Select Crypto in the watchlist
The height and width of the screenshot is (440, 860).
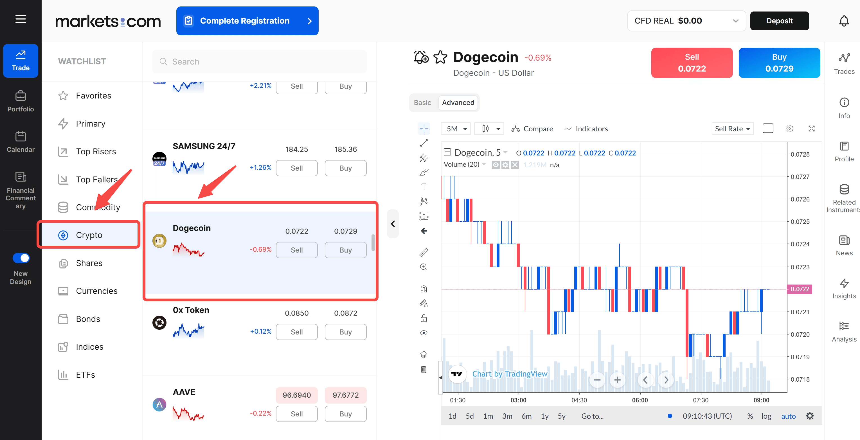click(89, 235)
